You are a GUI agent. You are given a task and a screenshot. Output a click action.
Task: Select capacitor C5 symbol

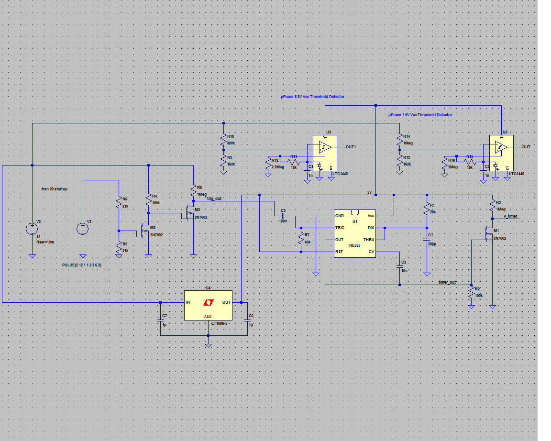click(483, 171)
